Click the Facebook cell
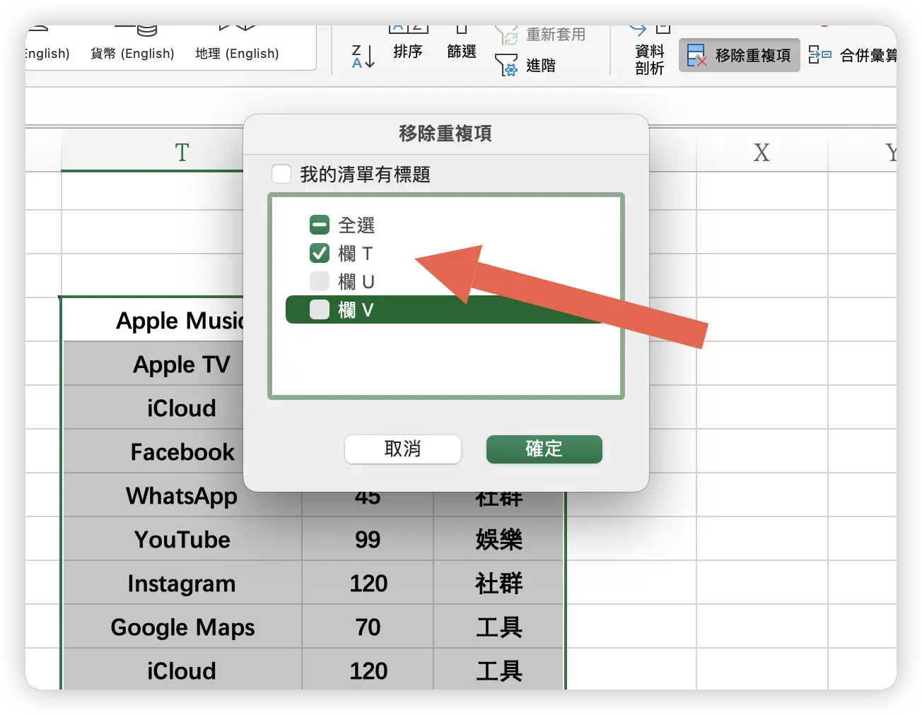 (153, 452)
